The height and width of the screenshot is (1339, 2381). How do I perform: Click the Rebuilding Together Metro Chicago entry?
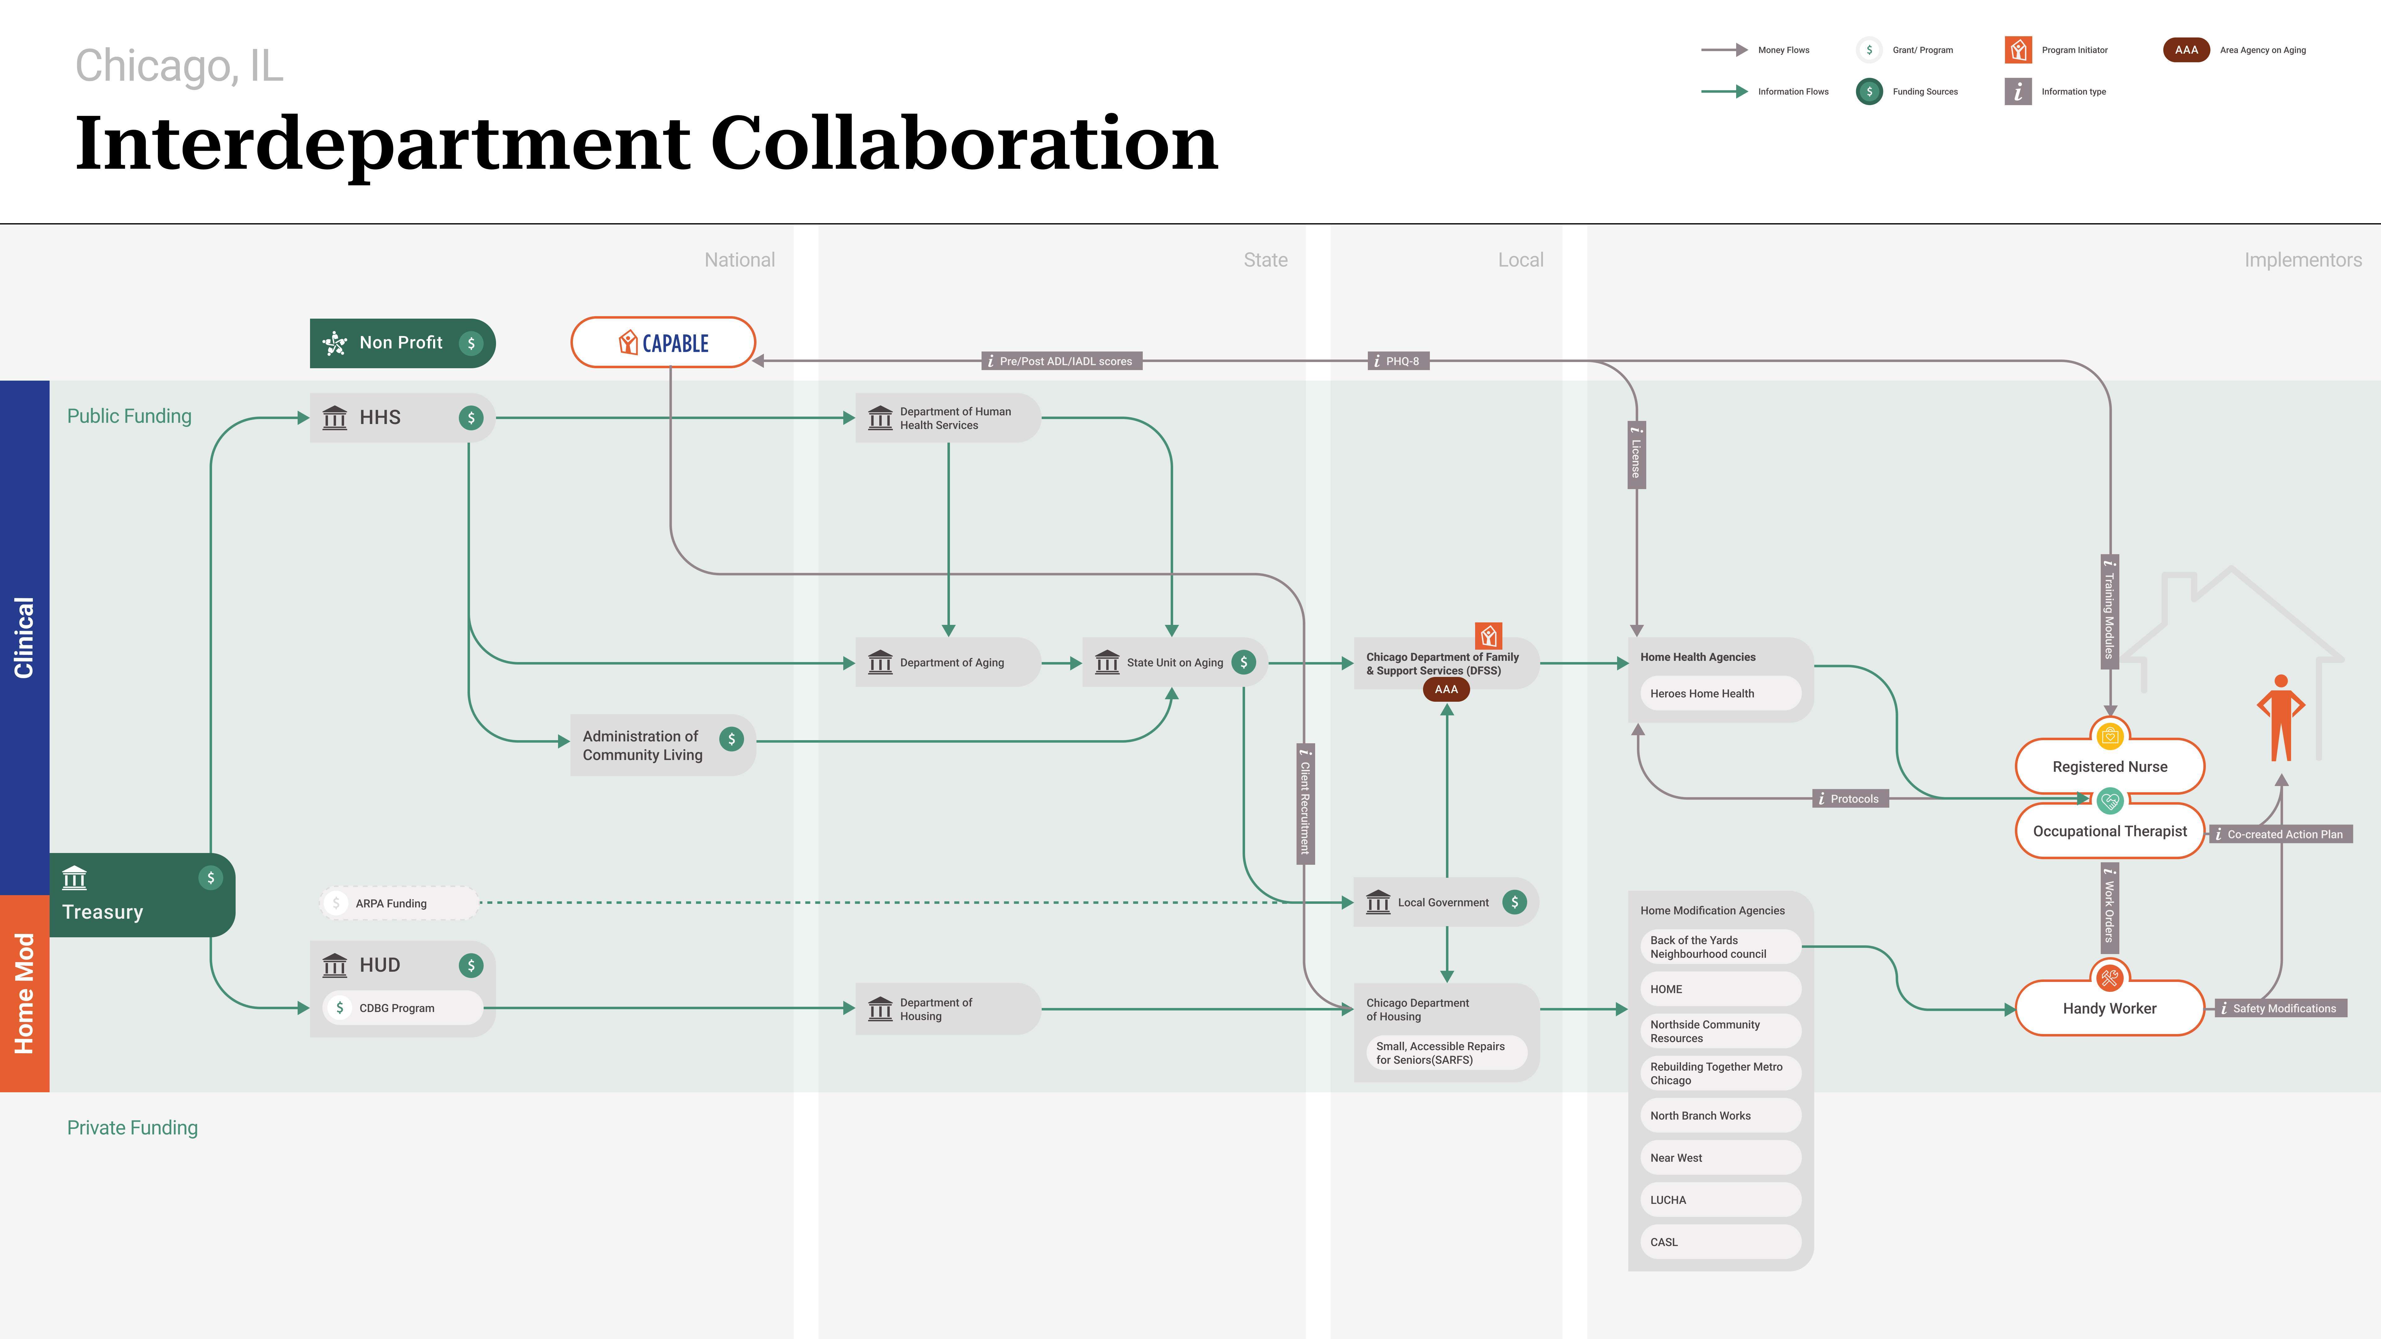coord(1720,1074)
